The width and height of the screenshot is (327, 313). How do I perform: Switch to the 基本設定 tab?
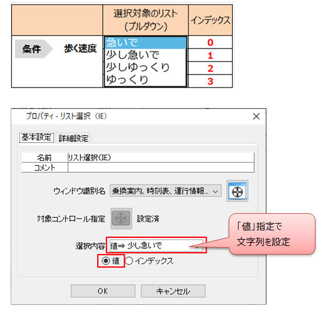click(x=37, y=137)
